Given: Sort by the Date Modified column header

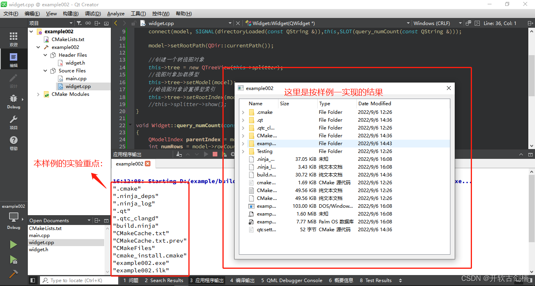Looking at the screenshot, I should [374, 104].
